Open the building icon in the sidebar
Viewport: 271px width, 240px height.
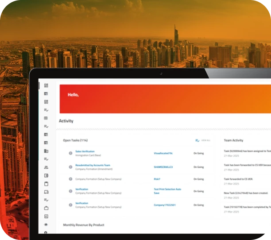tap(46, 151)
